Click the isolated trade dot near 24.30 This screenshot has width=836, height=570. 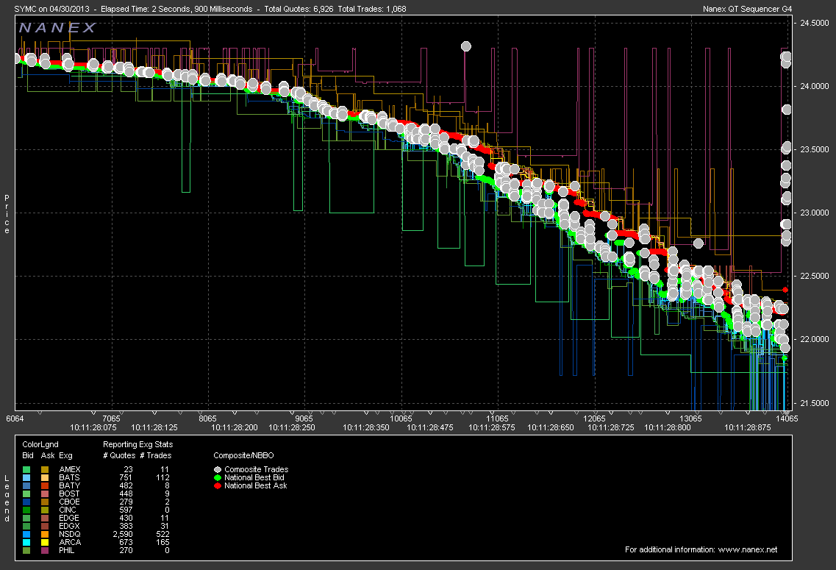click(x=465, y=46)
